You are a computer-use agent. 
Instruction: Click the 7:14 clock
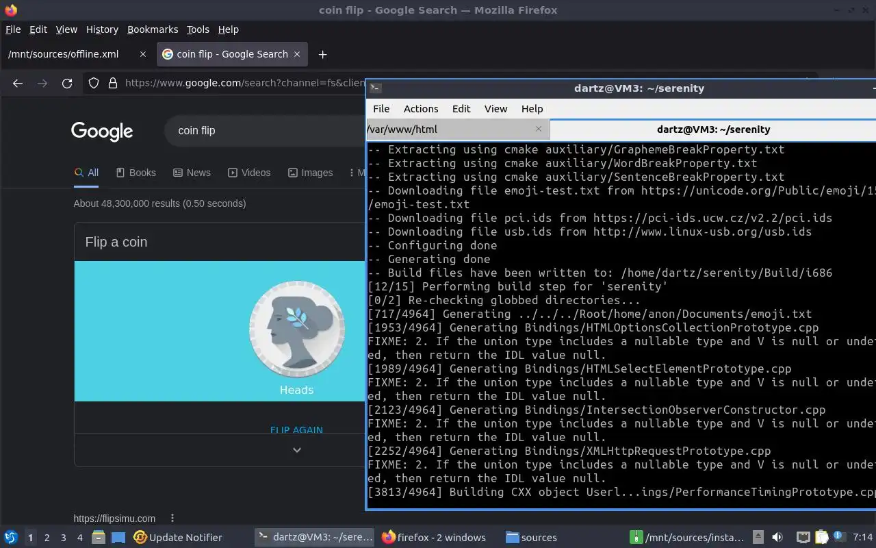click(x=862, y=538)
